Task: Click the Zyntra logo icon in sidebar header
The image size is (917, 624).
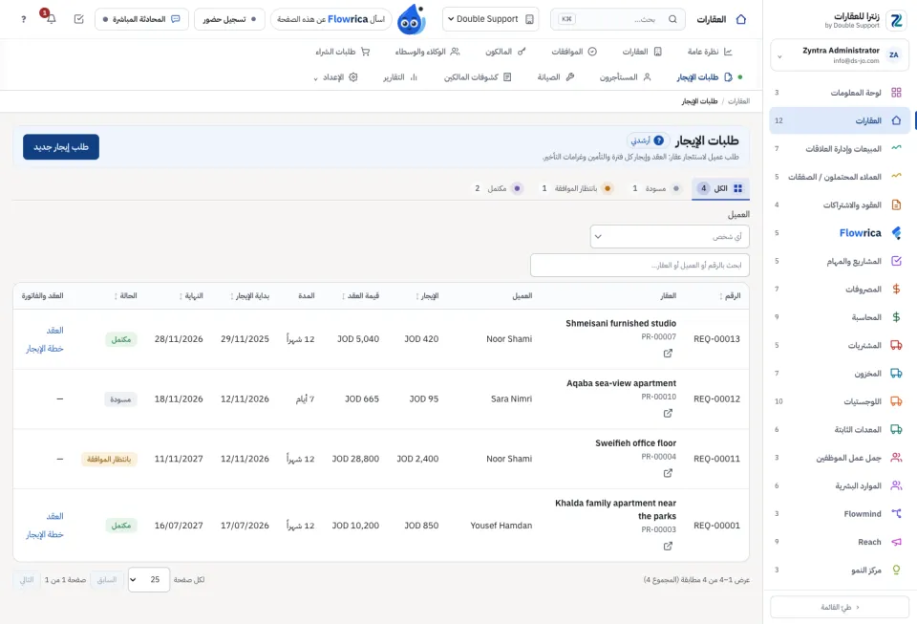Action: pos(896,20)
